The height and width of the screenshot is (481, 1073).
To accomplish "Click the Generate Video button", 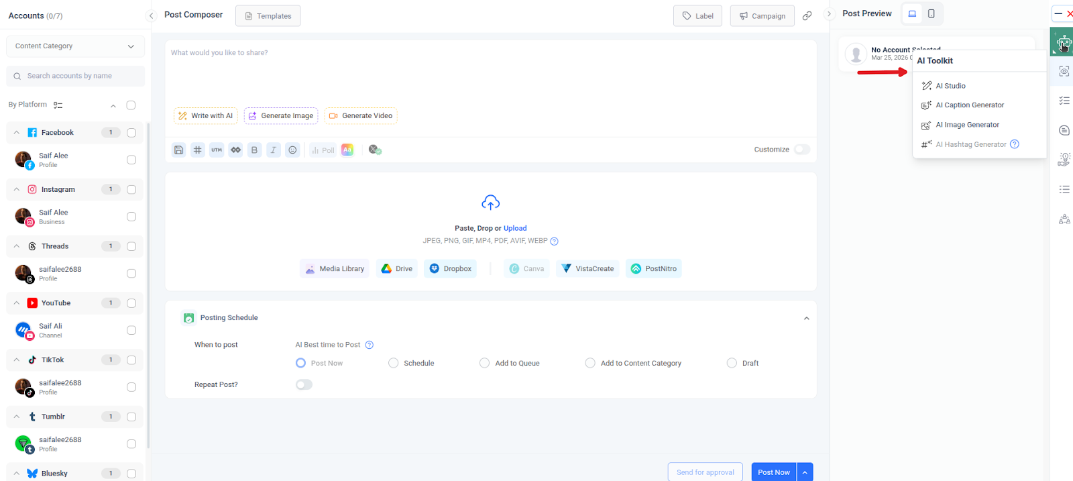I will [x=361, y=116].
